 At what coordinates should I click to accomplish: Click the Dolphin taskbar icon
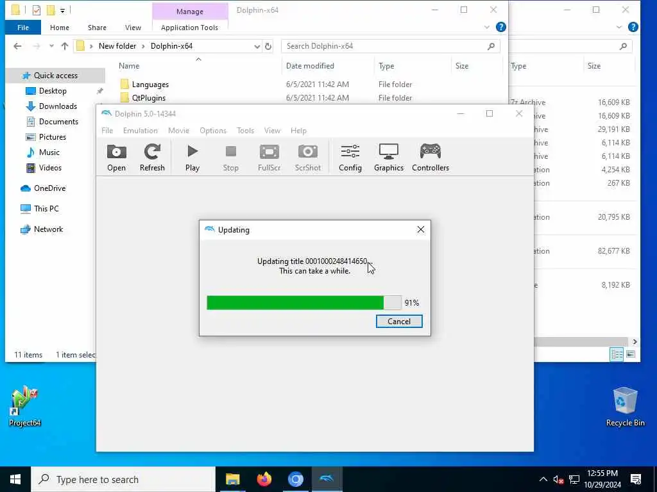click(x=327, y=479)
